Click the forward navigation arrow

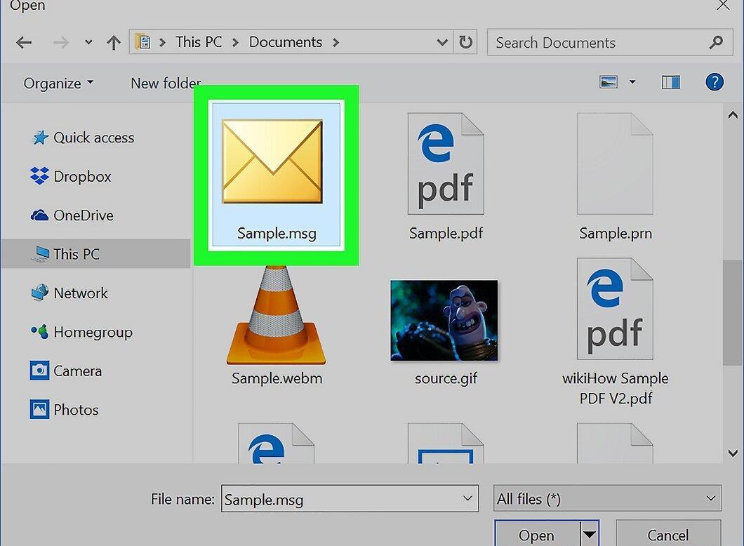click(x=61, y=43)
